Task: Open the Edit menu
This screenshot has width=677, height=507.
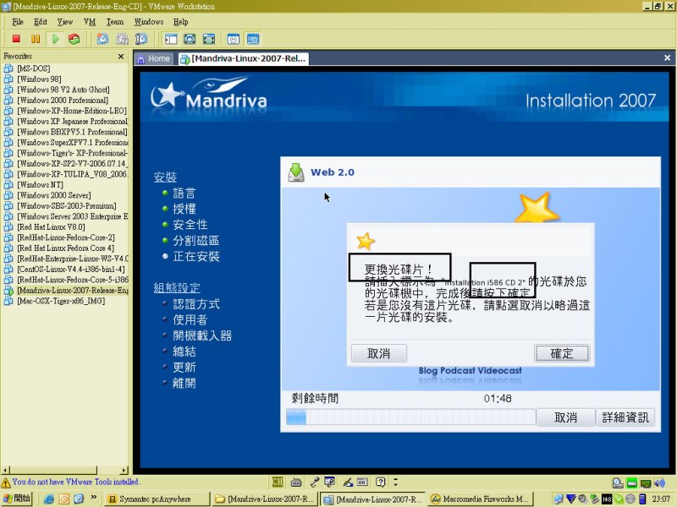Action: 41,22
